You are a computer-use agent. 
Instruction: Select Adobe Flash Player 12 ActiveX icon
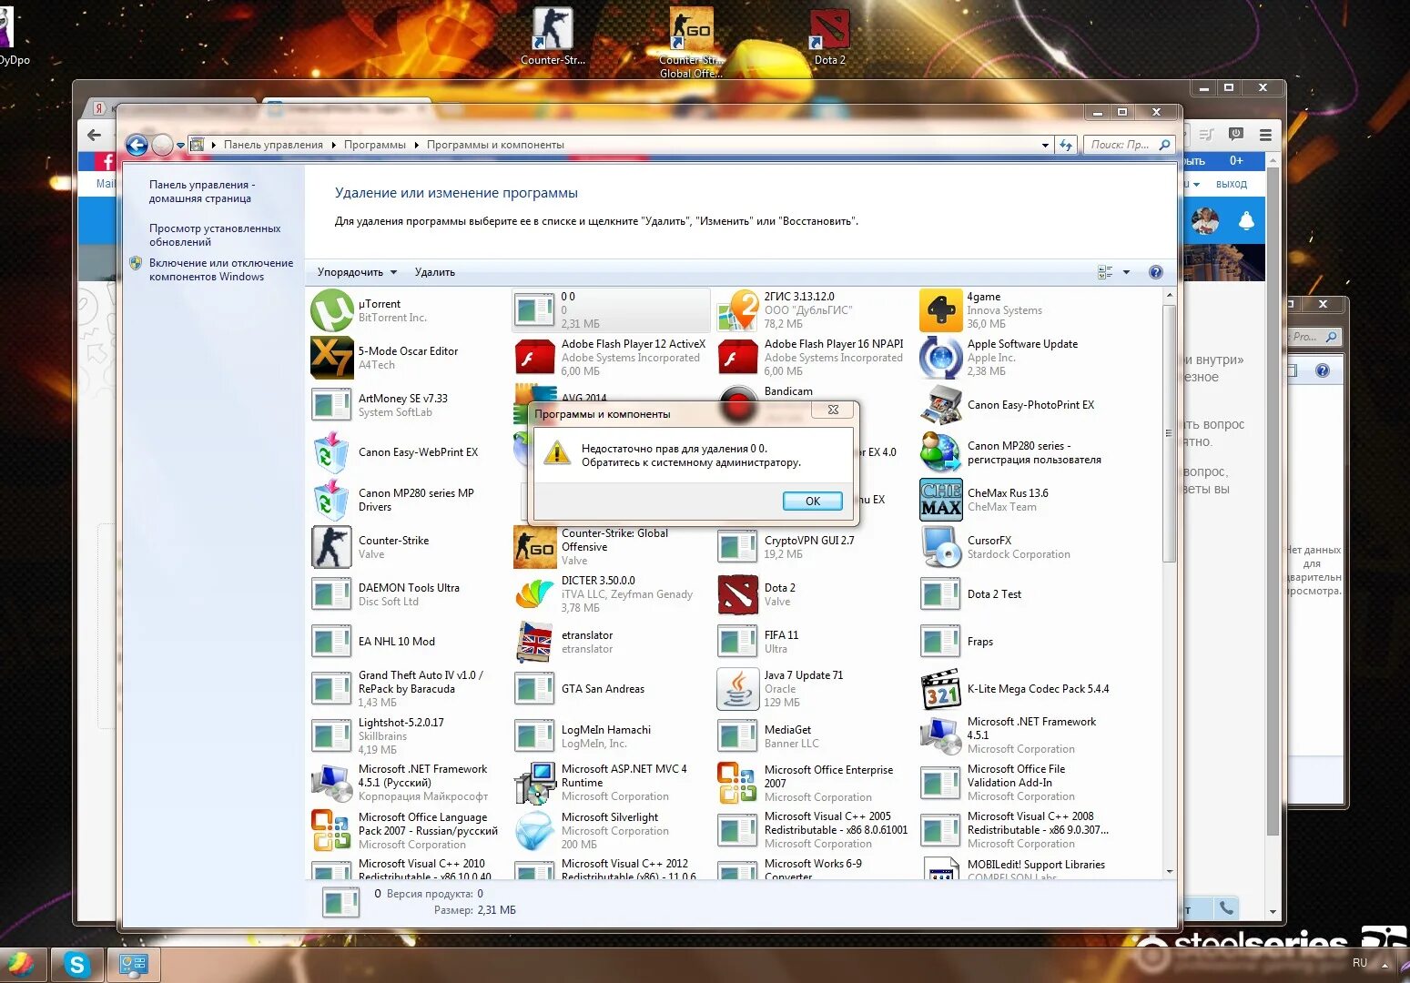[534, 358]
